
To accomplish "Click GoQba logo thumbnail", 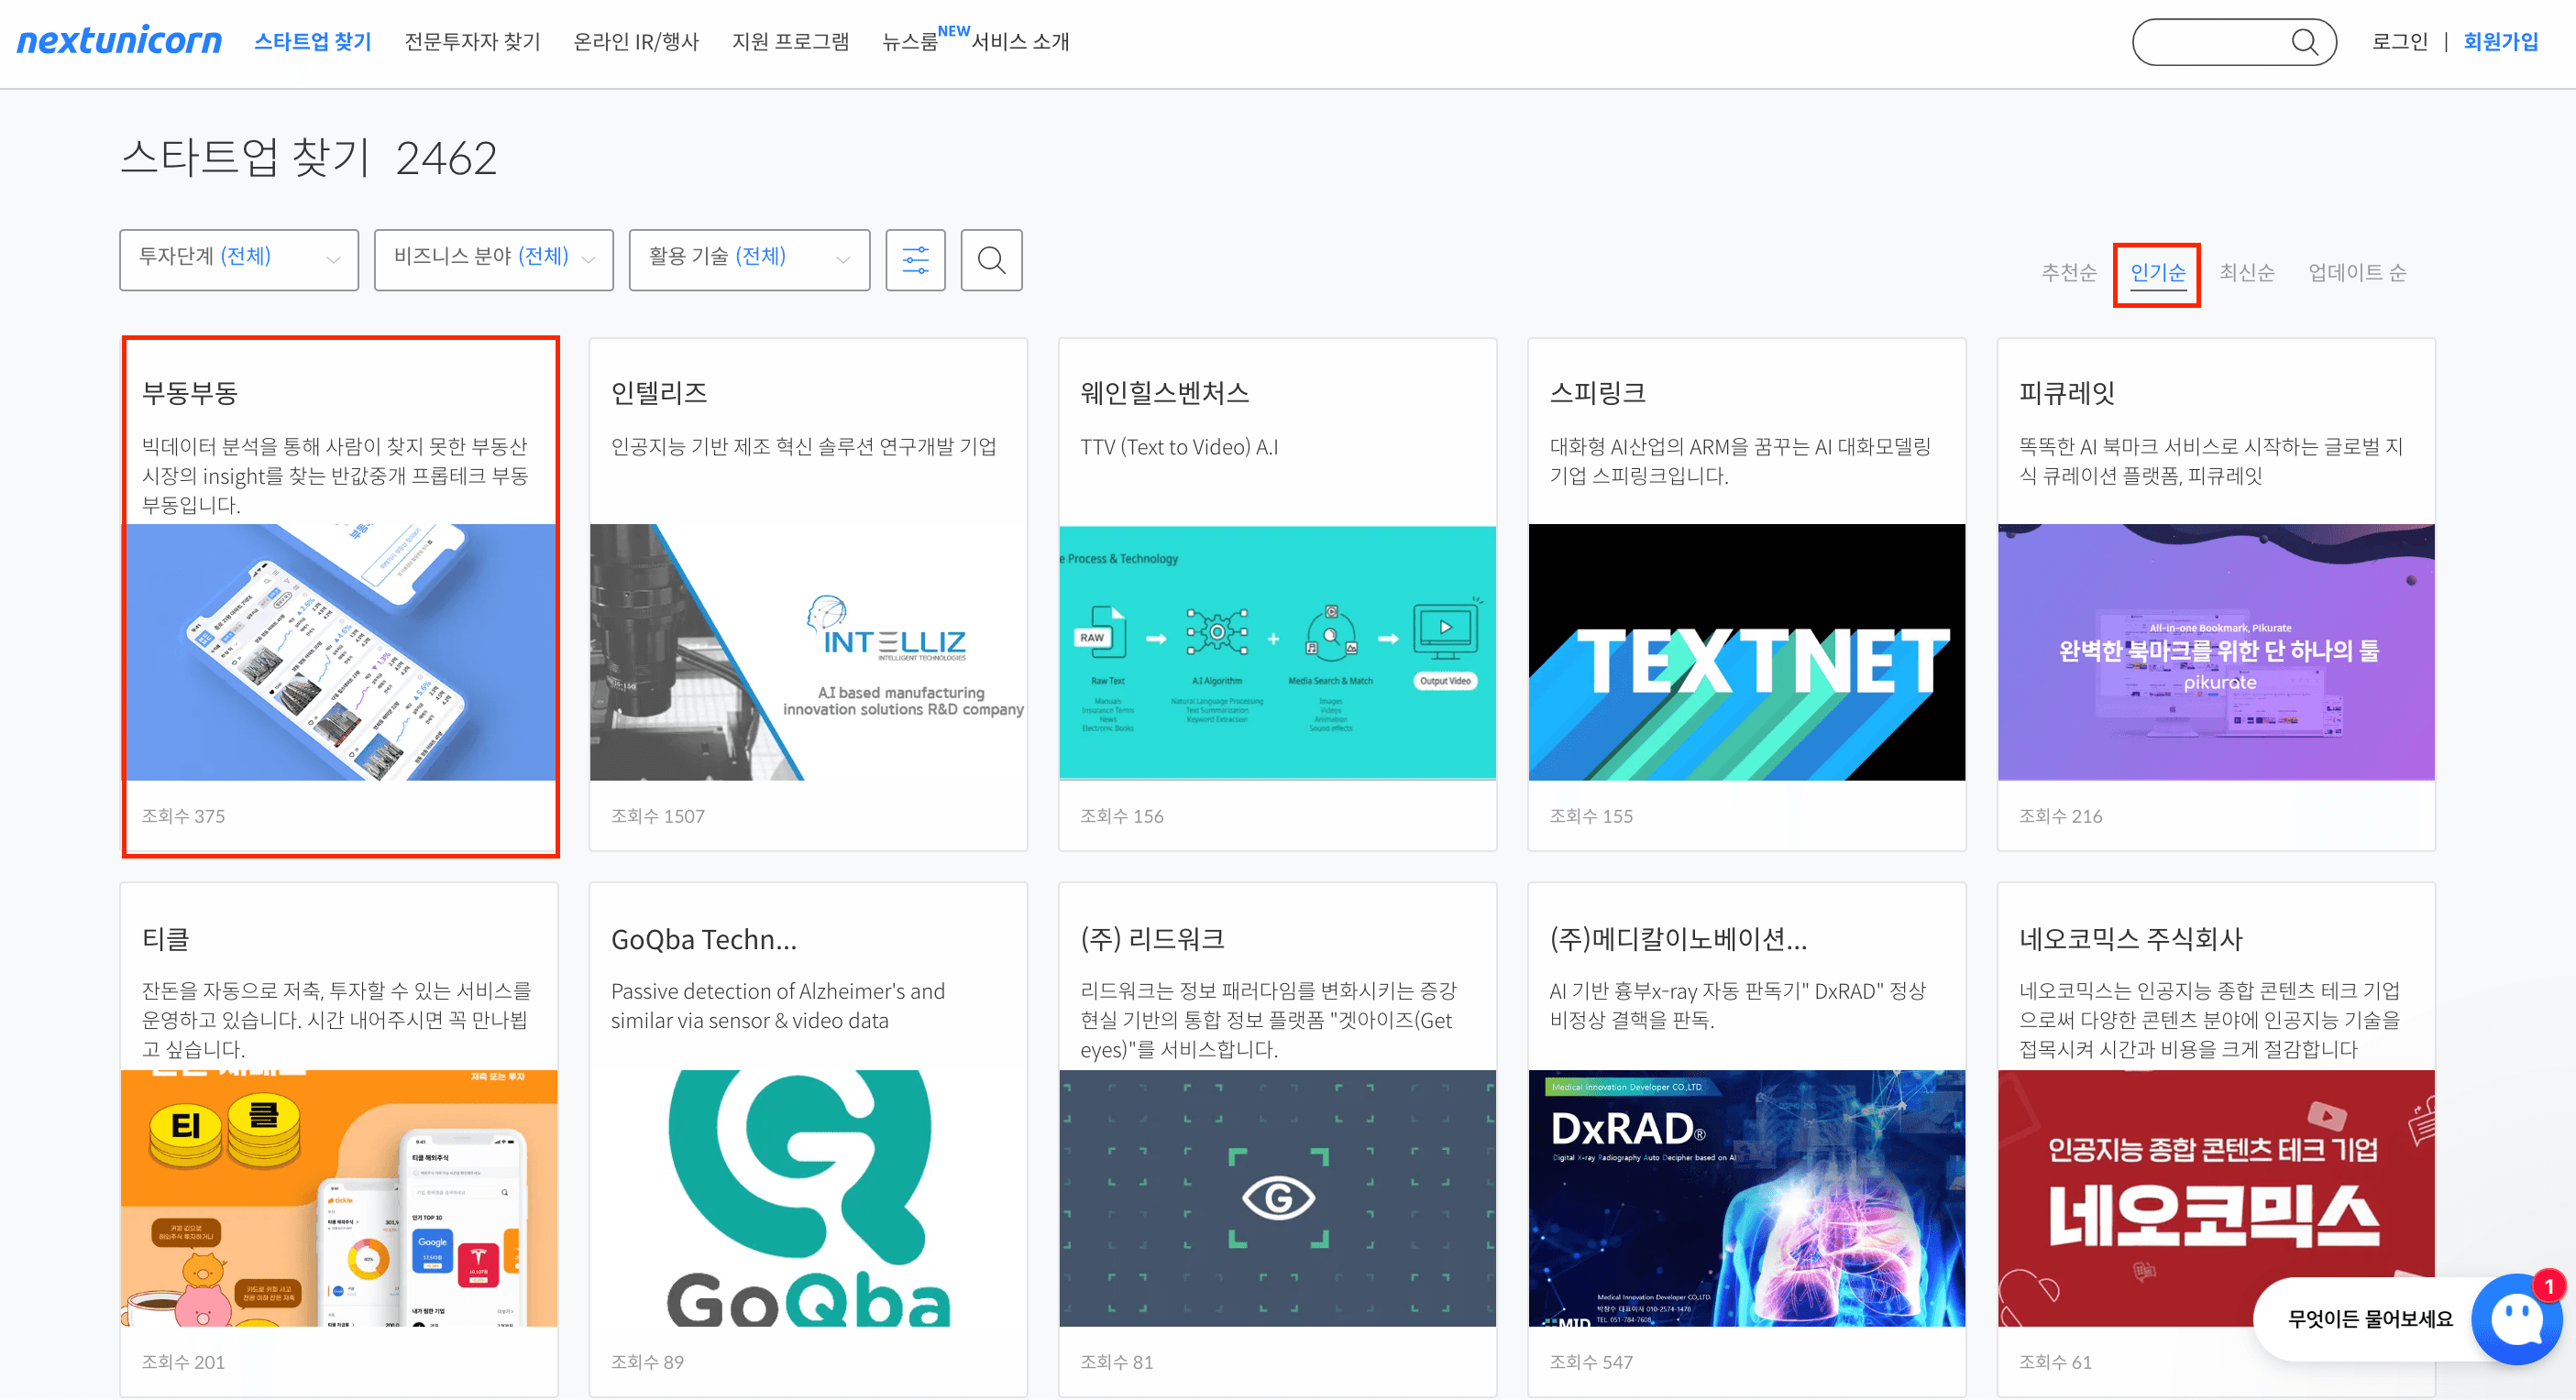I will point(808,1198).
